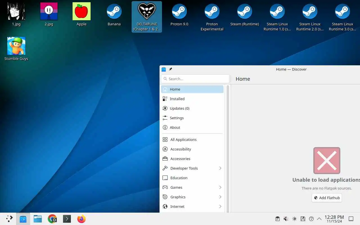The height and width of the screenshot is (225, 360).
Task: Click the Discover Search field
Action: (x=195, y=79)
